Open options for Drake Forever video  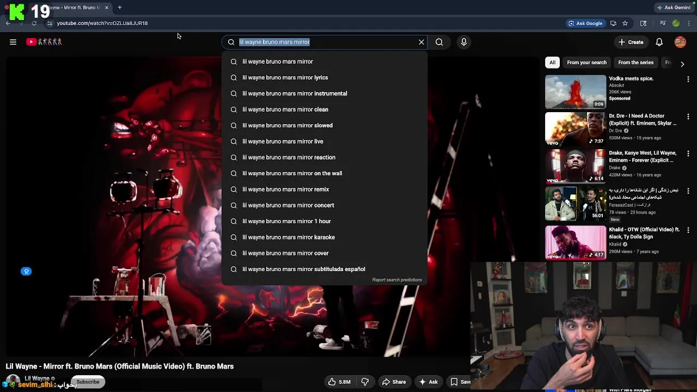coord(688,154)
